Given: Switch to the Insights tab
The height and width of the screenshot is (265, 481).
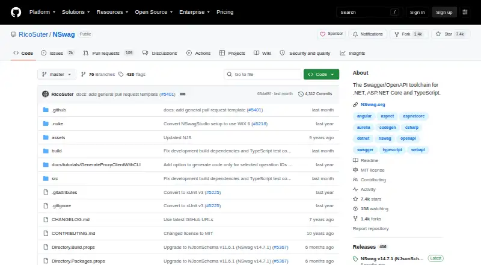Looking at the screenshot, I should (352, 53).
